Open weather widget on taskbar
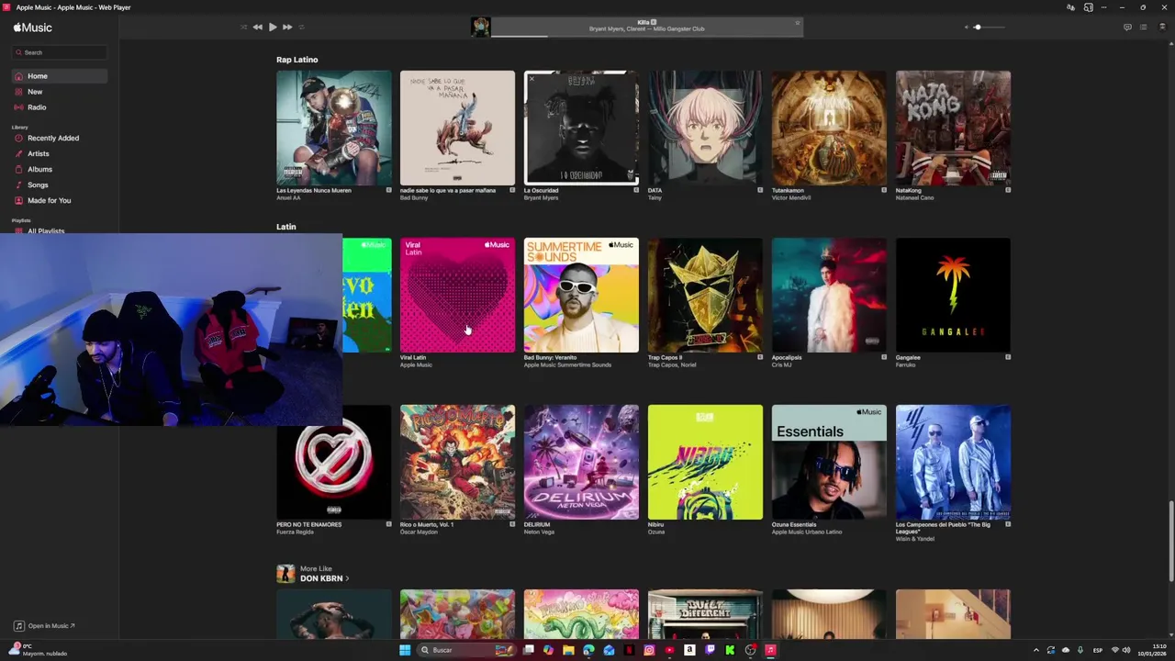 coord(39,650)
